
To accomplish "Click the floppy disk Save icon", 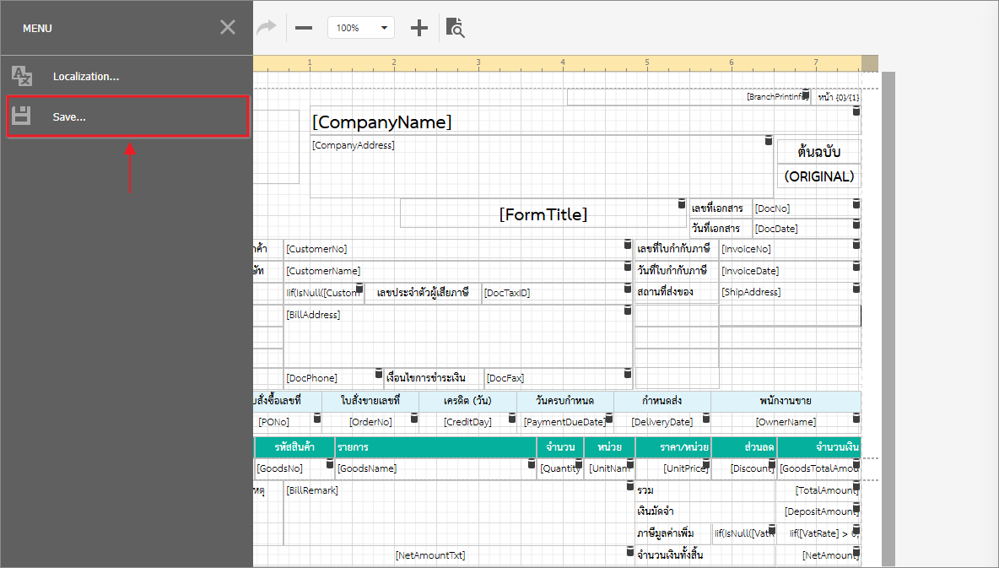I will pyautogui.click(x=22, y=116).
